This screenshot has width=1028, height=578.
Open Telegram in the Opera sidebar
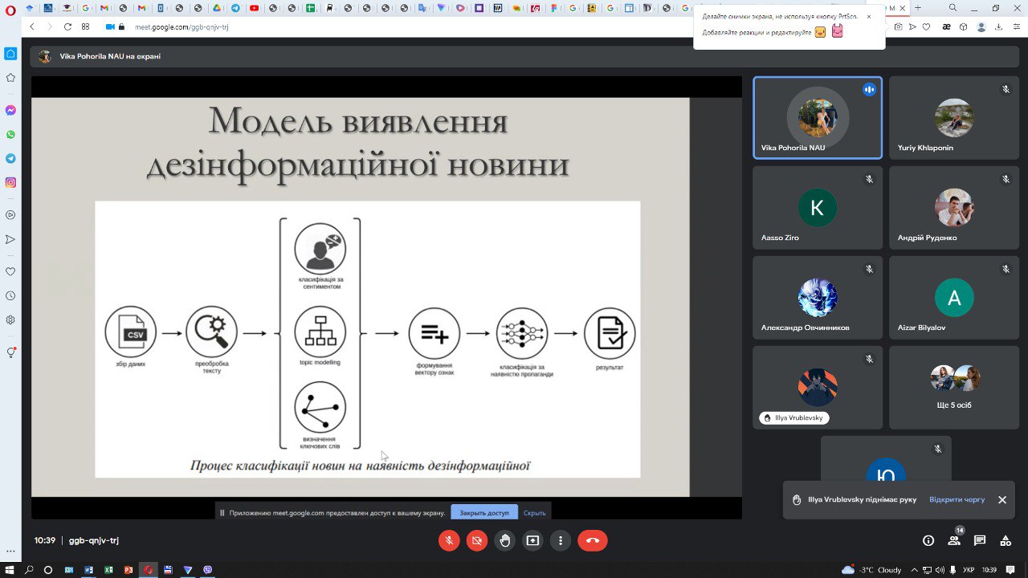click(10, 159)
